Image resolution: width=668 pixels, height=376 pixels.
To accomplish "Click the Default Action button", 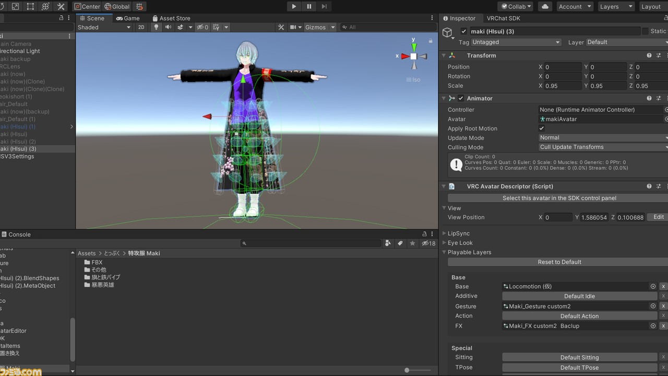I will click(579, 316).
